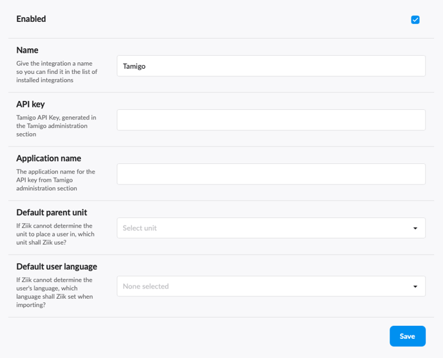The height and width of the screenshot is (358, 443).
Task: Click the 'Tamigo API Key, generated in' description
Action: coord(56,118)
